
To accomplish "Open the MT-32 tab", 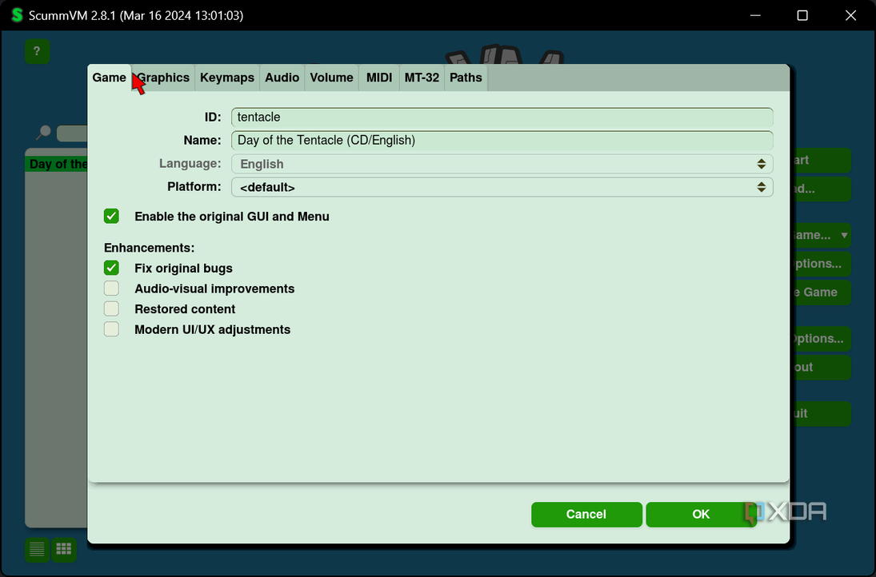I will tap(422, 78).
